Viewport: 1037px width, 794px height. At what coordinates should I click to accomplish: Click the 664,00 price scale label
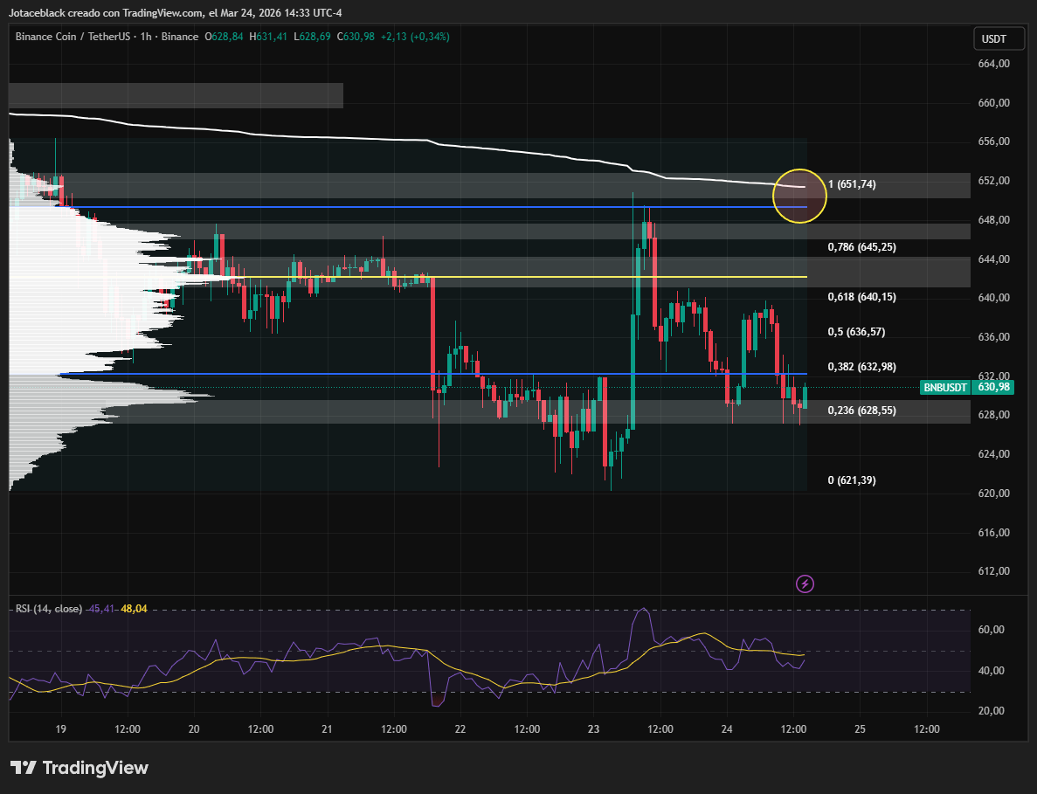tap(994, 64)
